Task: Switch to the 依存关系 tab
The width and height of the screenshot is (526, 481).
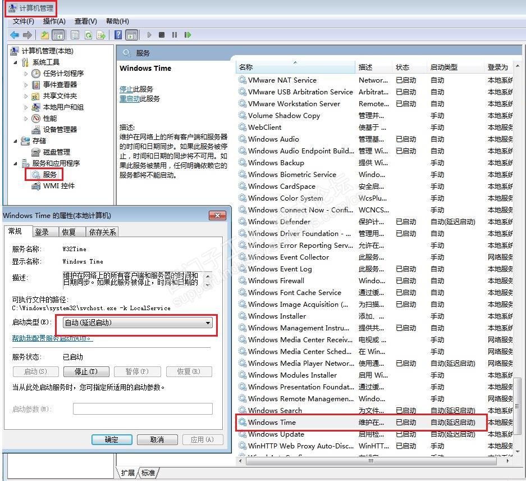Action: (x=102, y=232)
